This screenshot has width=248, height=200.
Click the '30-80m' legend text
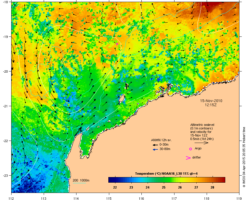click(165, 149)
